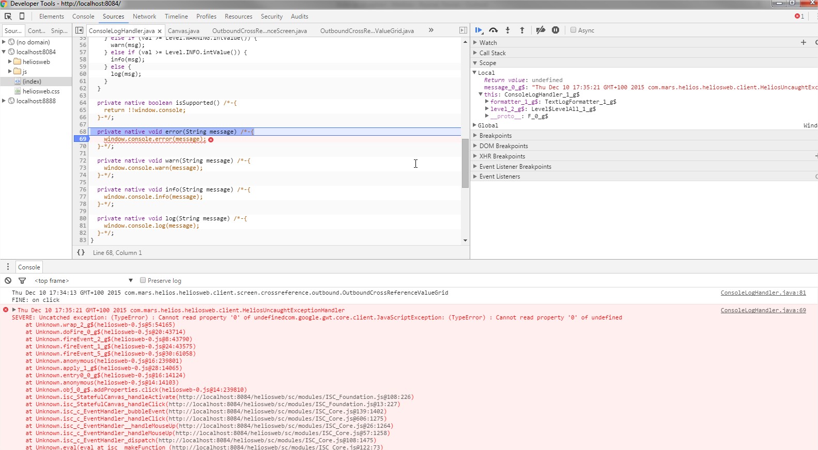Enable the Async checkbox
Image resolution: width=818 pixels, height=450 pixels.
point(573,30)
